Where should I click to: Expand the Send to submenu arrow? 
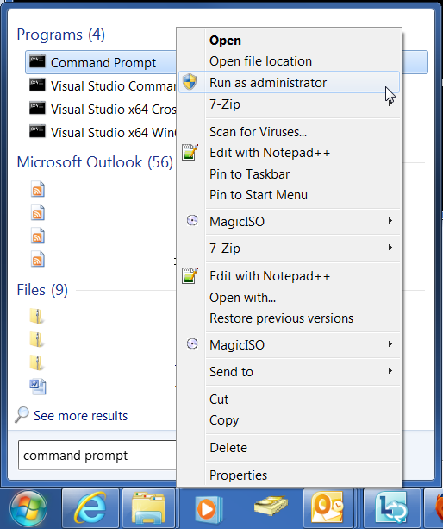pos(390,371)
